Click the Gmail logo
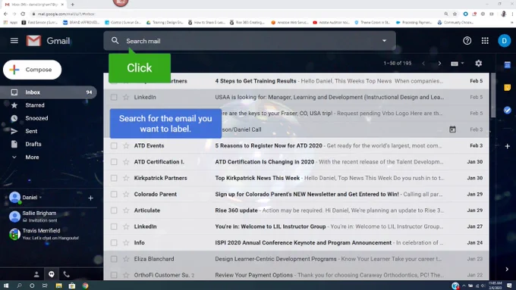This screenshot has height=290, width=516. 48,41
